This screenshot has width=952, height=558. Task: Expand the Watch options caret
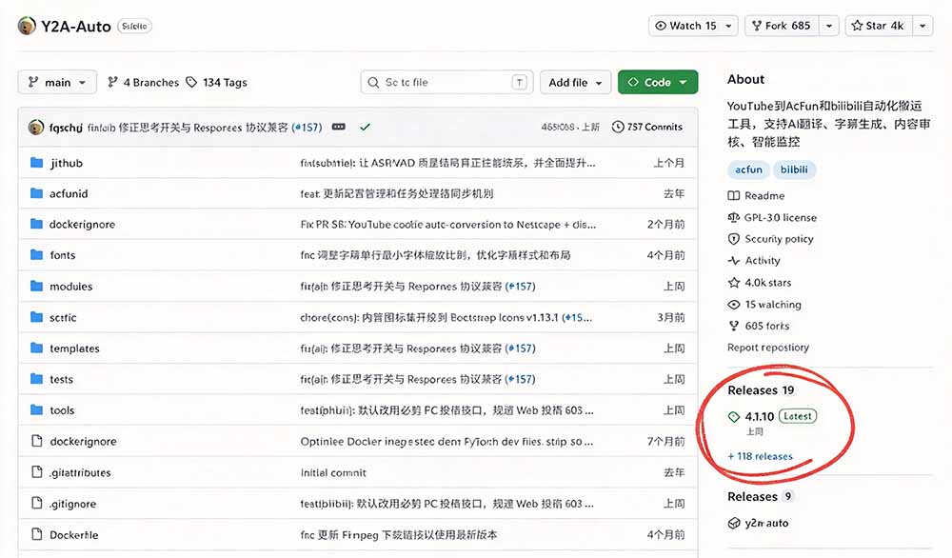point(728,26)
